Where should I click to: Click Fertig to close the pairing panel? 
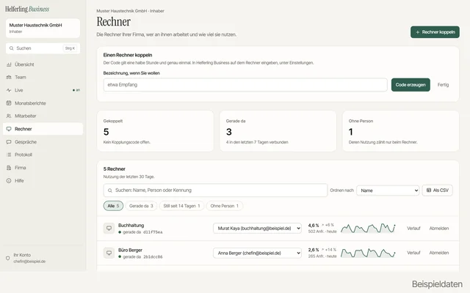[x=443, y=85]
